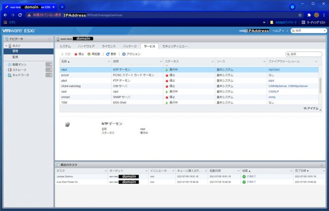
Task: Open the Help dropdown menu
Action: [278, 31]
